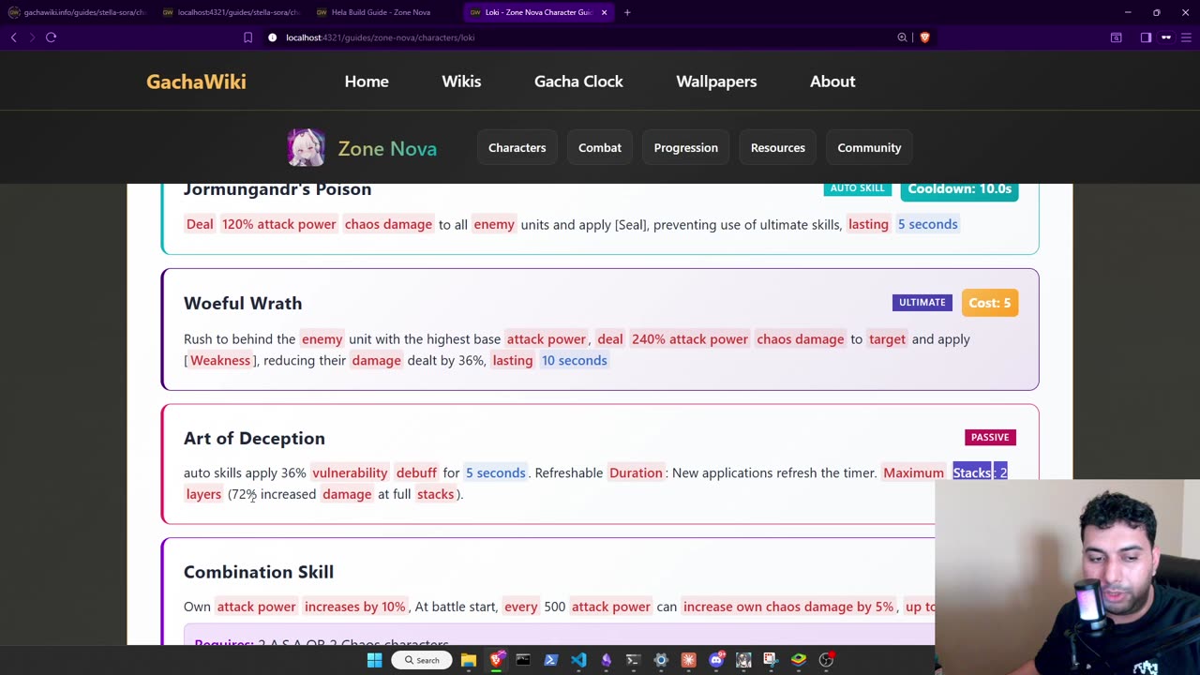Screen dimensions: 1200x675
Task: Click the AUTO SKILL badge
Action: 857,188
